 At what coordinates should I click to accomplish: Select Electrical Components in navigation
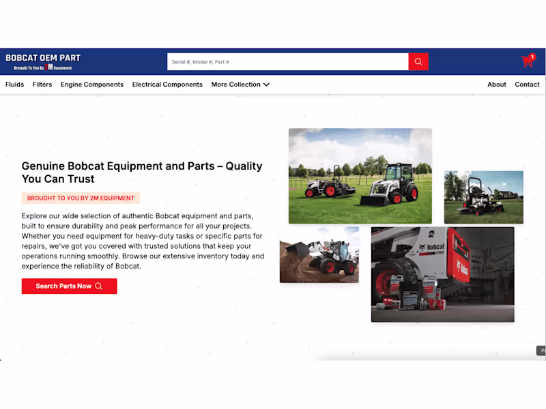pos(167,85)
